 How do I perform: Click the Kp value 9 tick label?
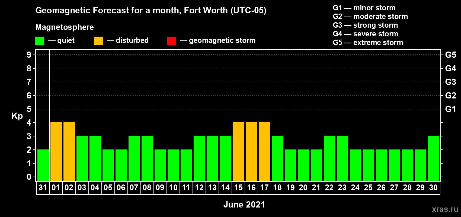pyautogui.click(x=29, y=55)
